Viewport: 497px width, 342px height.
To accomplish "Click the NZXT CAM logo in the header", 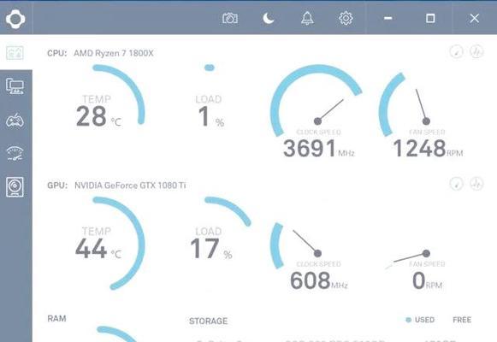I will [x=15, y=19].
